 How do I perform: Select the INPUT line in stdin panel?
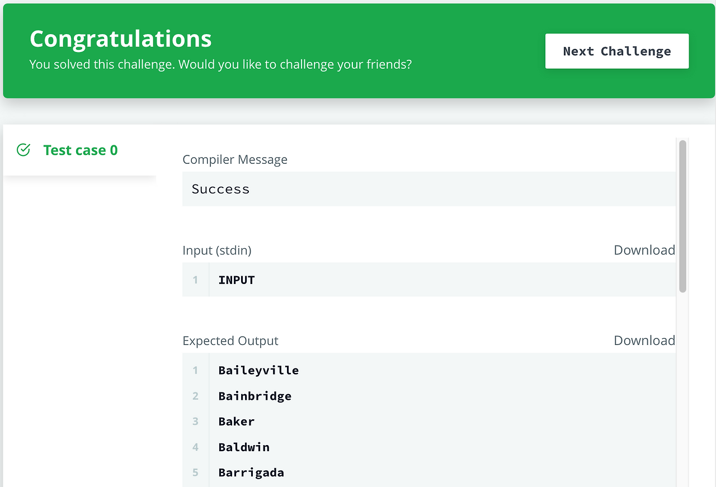[236, 280]
